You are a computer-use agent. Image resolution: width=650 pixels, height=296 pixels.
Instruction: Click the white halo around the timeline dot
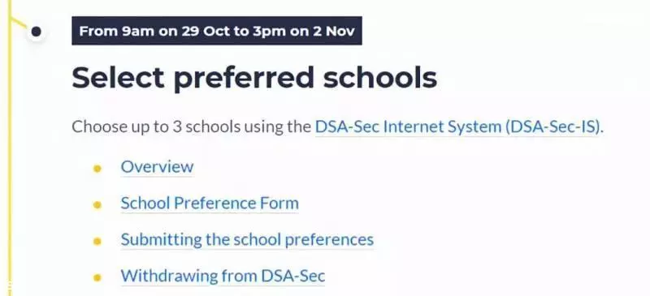click(x=36, y=32)
